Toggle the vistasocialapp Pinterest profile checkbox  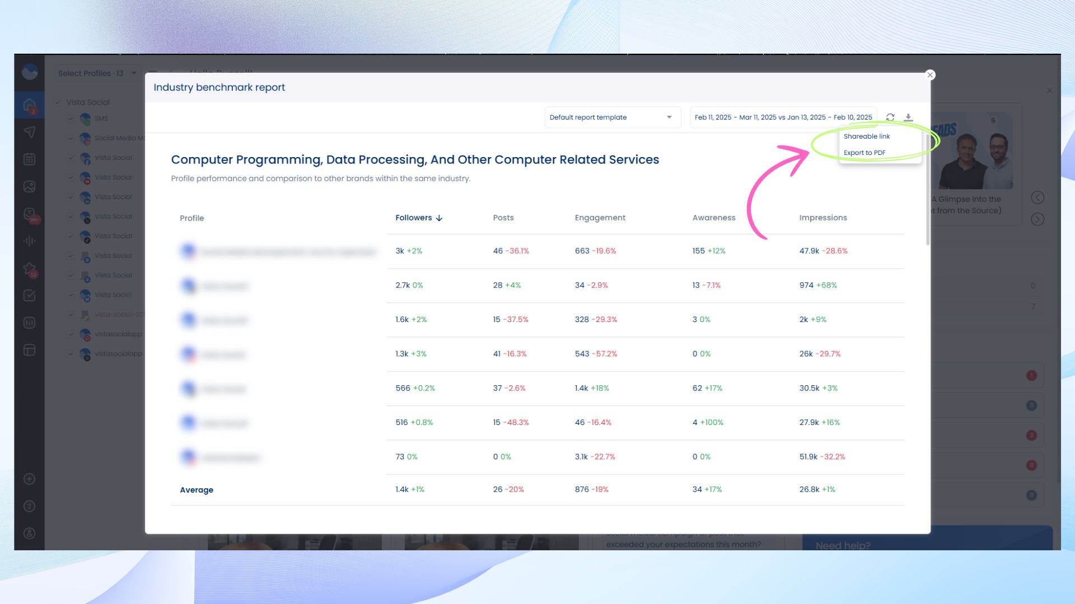point(71,334)
